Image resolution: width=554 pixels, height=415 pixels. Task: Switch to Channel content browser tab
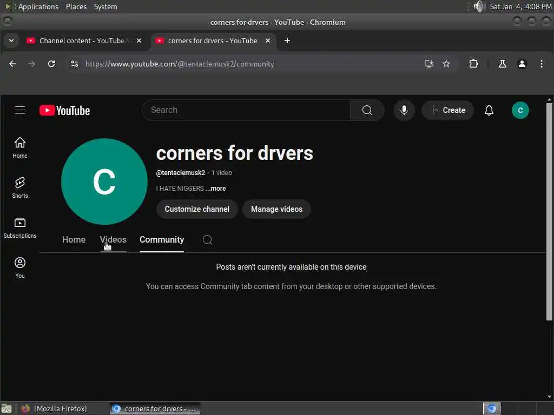(84, 41)
